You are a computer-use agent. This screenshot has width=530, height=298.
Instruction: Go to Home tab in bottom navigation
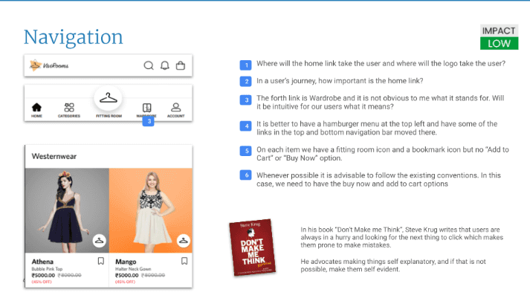[x=36, y=110]
